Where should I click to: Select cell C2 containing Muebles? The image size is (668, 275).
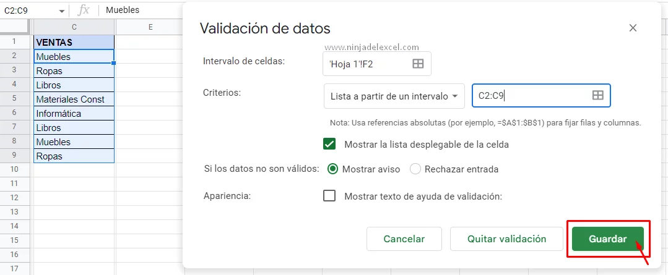coord(74,56)
